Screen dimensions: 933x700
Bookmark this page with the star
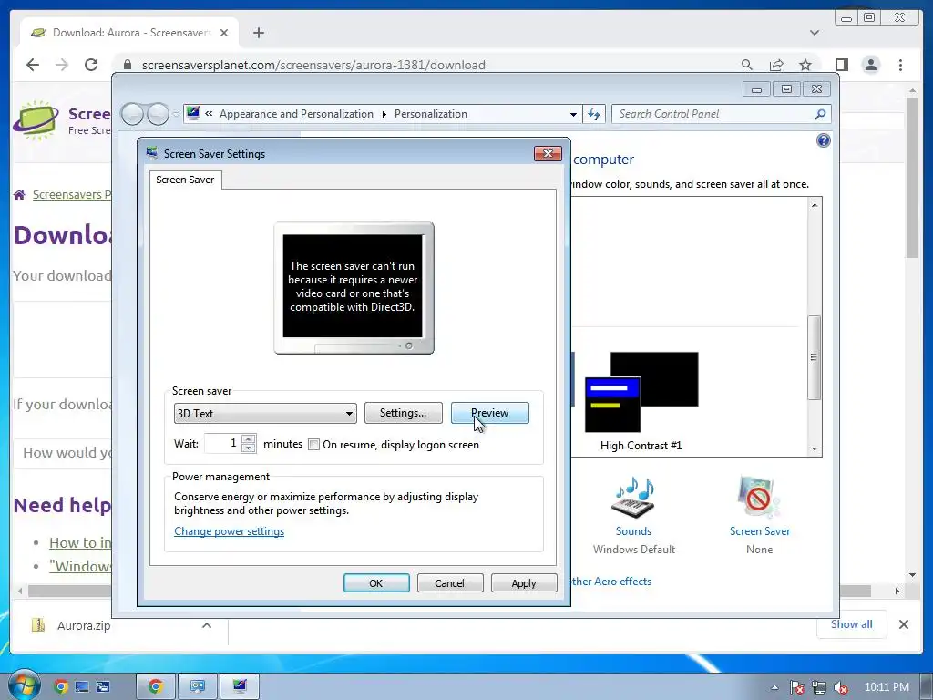pos(805,65)
